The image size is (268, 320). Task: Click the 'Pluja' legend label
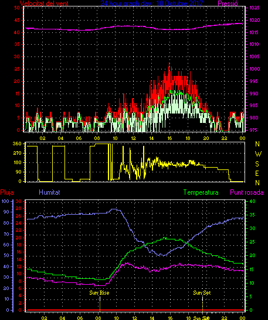click(x=7, y=192)
